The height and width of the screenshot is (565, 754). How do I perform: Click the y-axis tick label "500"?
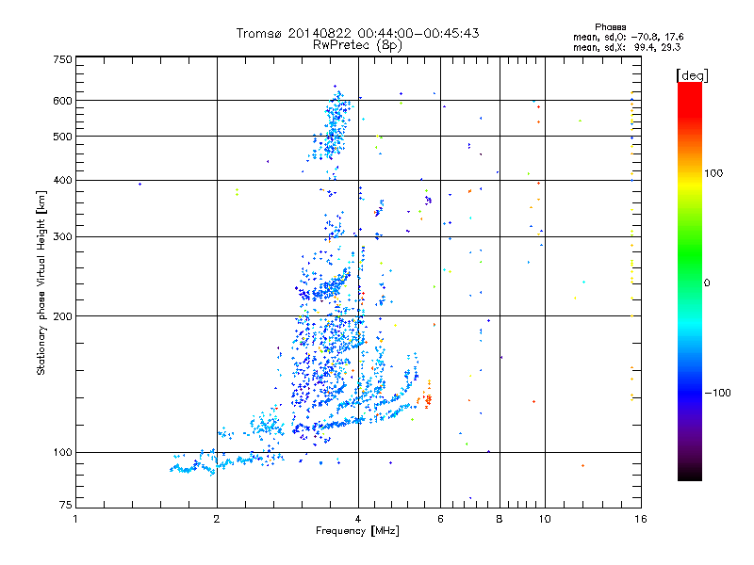click(62, 137)
